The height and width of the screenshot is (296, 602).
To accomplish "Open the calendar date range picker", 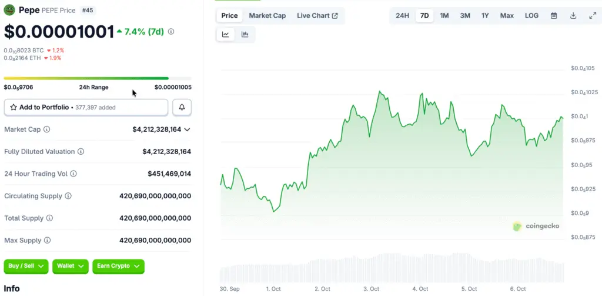I will point(554,16).
